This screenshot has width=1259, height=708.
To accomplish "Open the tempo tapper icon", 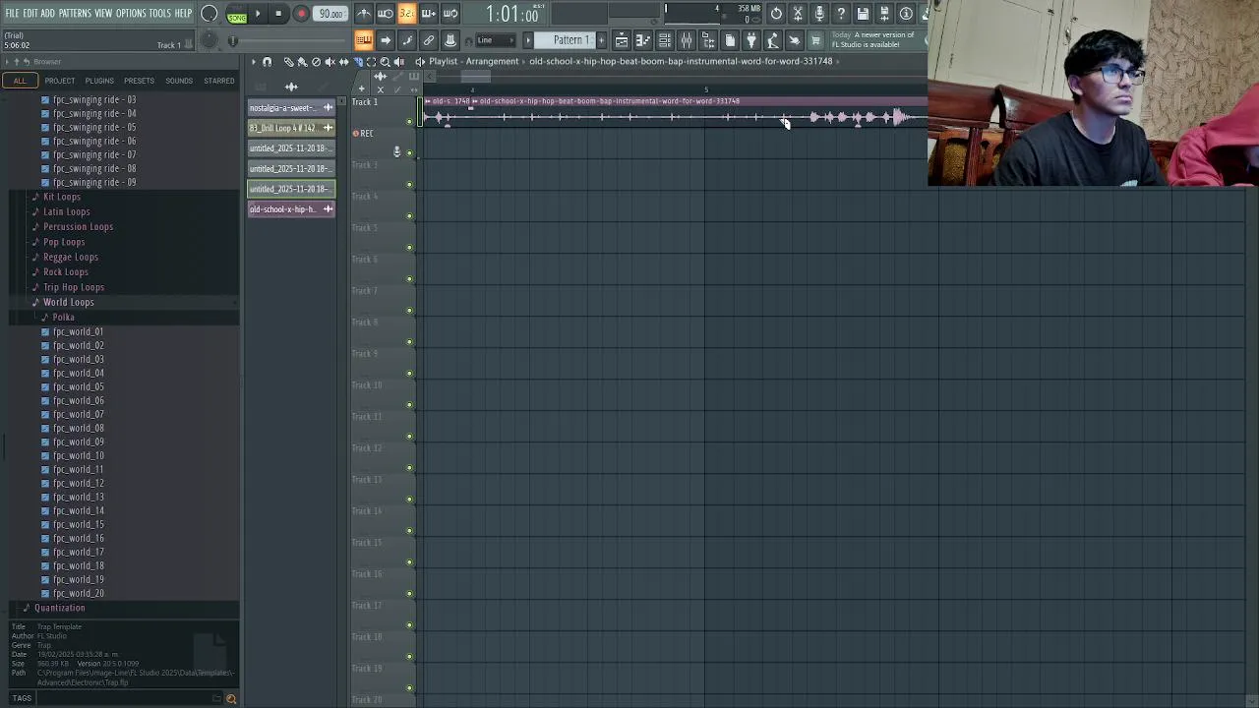I will (773, 40).
